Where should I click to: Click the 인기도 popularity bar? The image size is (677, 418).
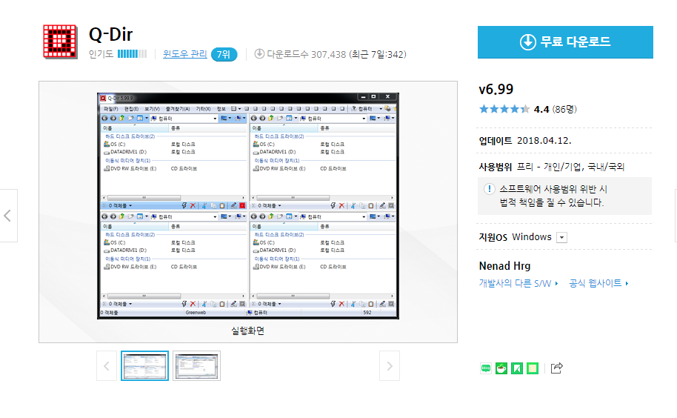(132, 54)
